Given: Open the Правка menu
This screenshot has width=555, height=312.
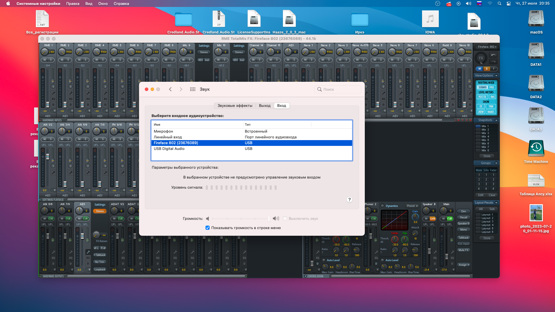Looking at the screenshot, I should (73, 3).
